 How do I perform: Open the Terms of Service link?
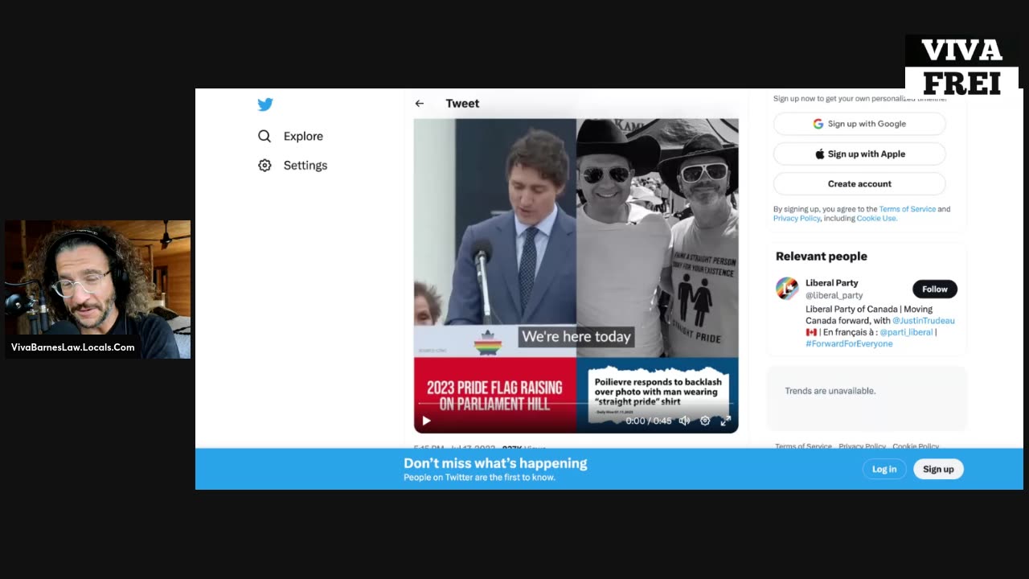[x=907, y=209]
